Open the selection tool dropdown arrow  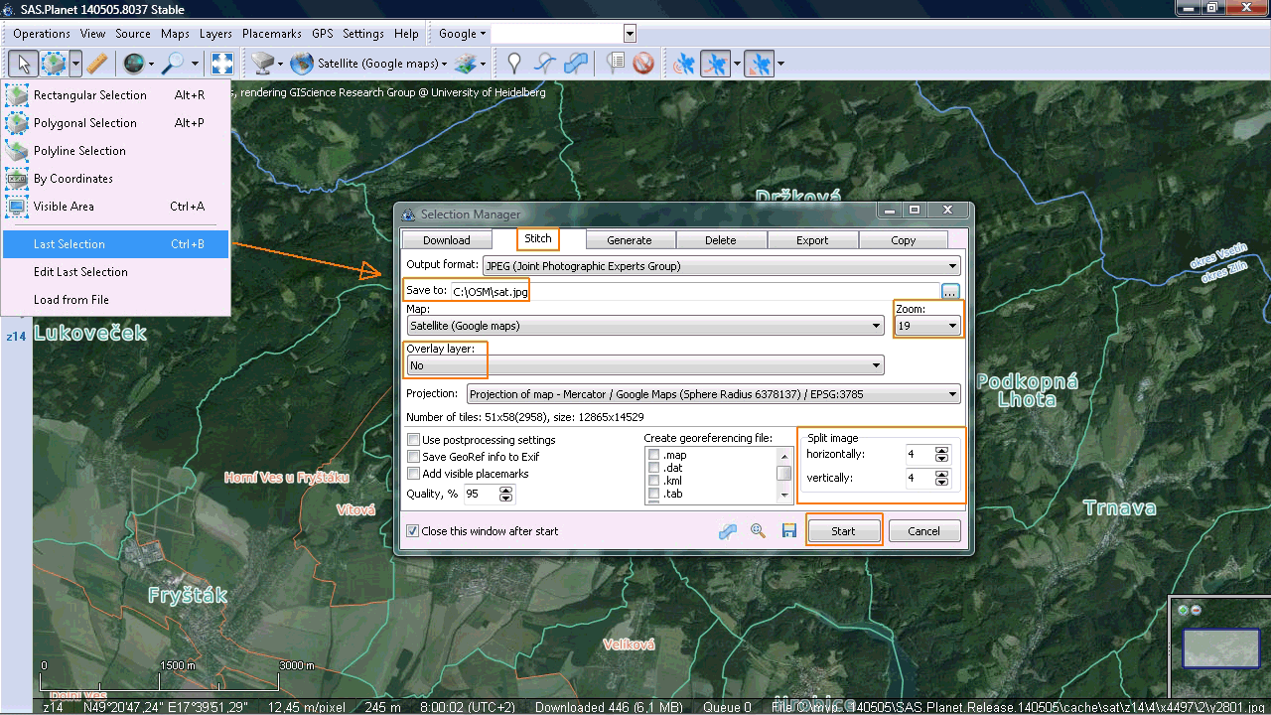click(x=75, y=64)
